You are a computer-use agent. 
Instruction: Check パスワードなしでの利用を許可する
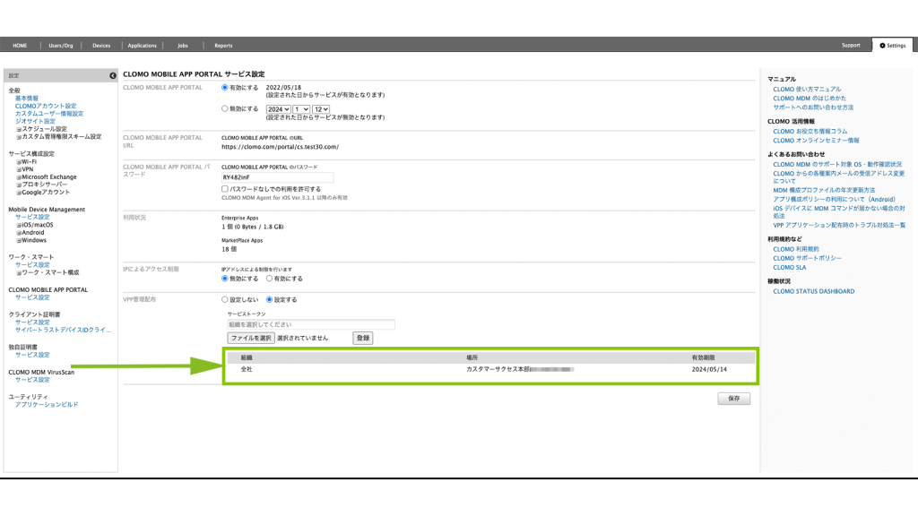point(225,189)
